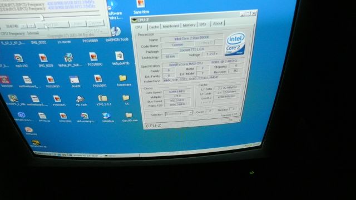Image resolution: width=356 pixels, height=200 pixels.
Task: Click the Voltage value field in CPU-Z
Action: 211,54
